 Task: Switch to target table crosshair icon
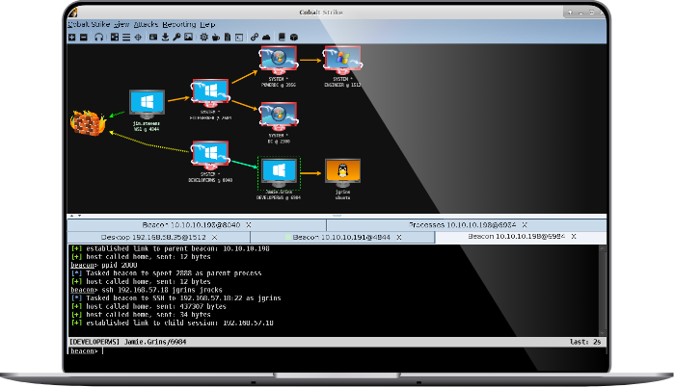[x=138, y=38]
